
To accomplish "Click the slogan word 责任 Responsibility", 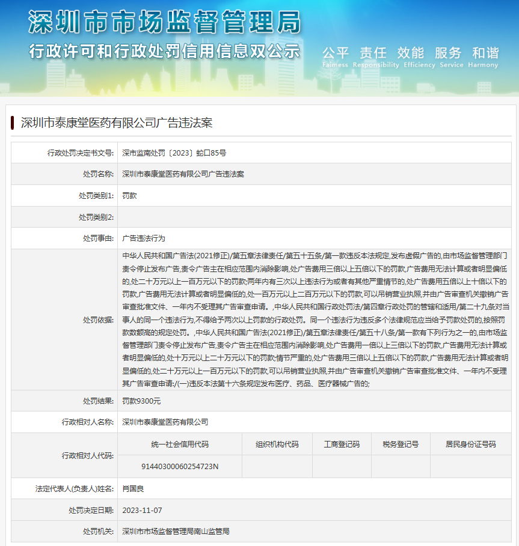I will [376, 58].
